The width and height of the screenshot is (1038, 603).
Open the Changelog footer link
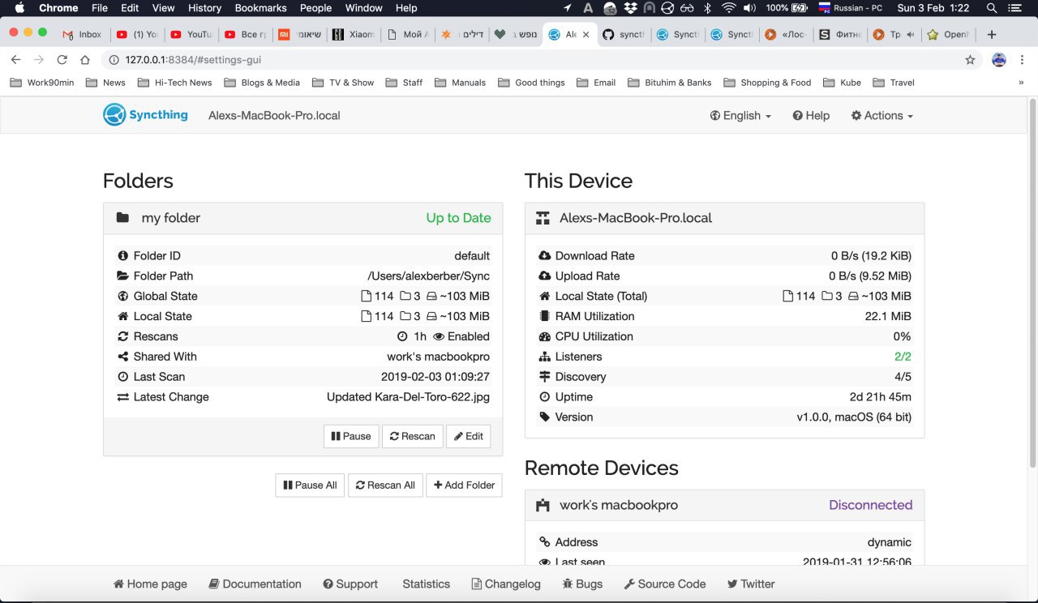[506, 584]
